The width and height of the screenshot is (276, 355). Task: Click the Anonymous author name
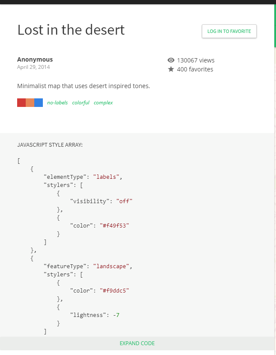(35, 59)
